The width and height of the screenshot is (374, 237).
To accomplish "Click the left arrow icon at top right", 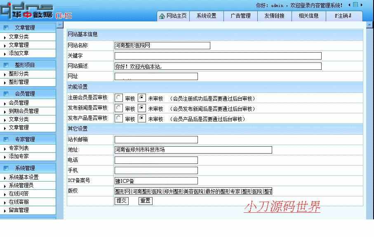I will [349, 5].
